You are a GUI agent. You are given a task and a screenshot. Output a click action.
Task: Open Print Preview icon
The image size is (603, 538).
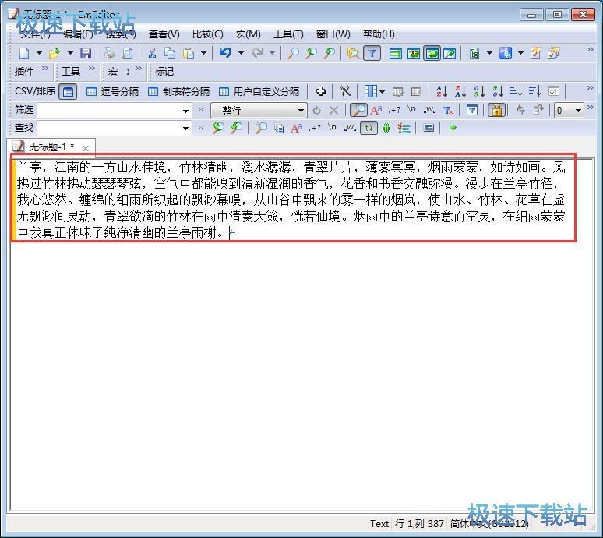(127, 53)
